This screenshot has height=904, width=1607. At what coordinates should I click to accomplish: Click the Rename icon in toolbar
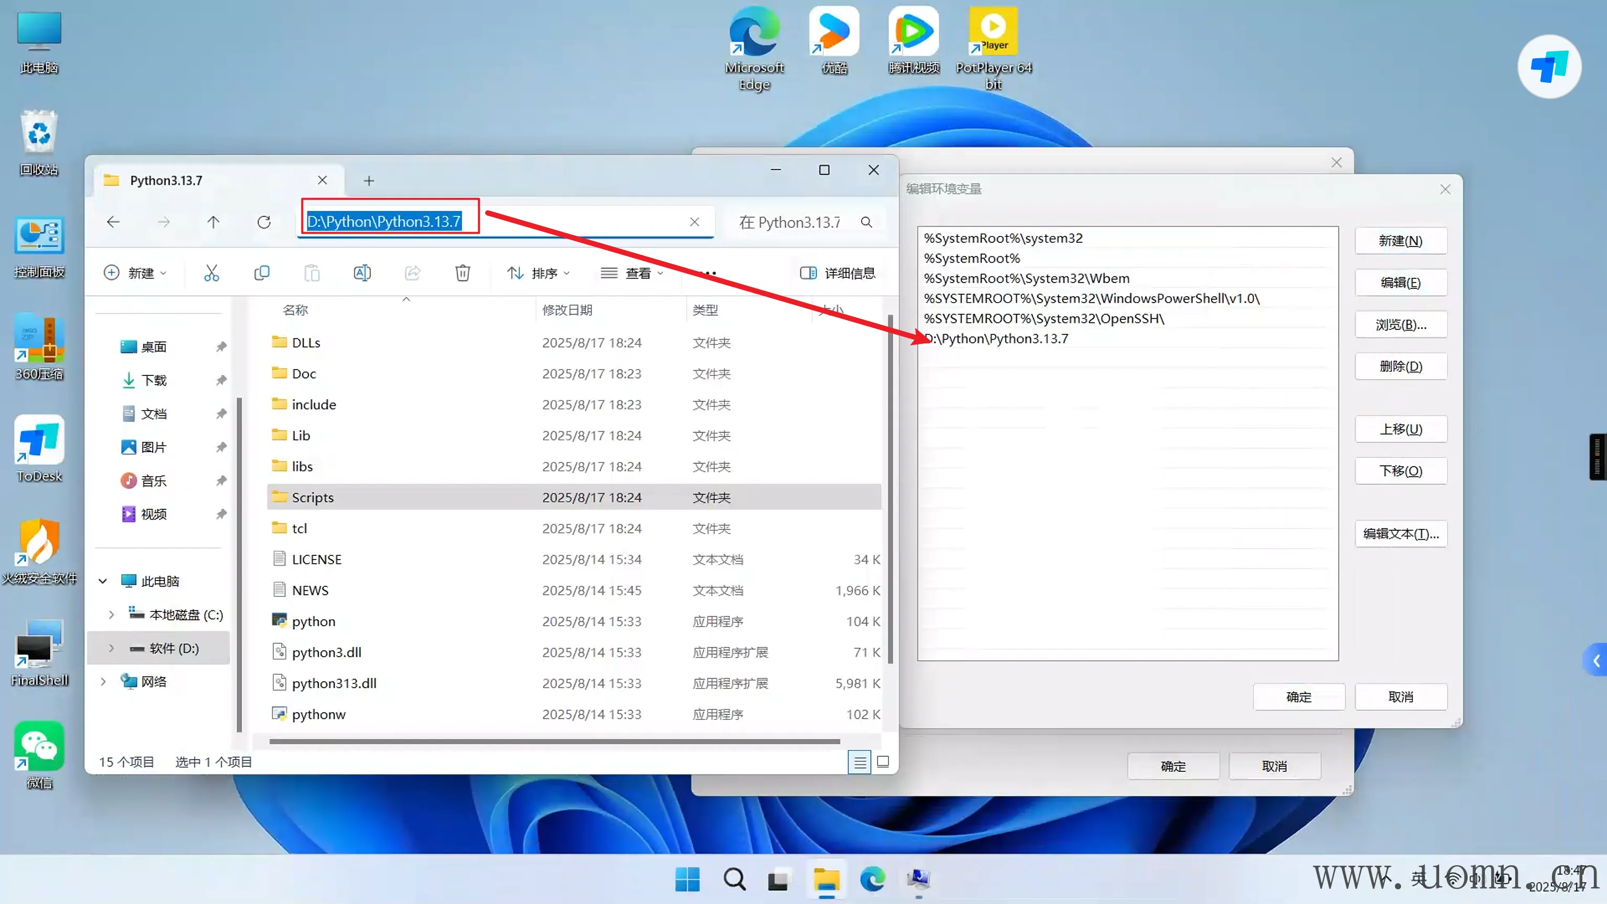362,273
